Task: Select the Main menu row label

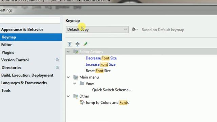Action: [x=89, y=77]
